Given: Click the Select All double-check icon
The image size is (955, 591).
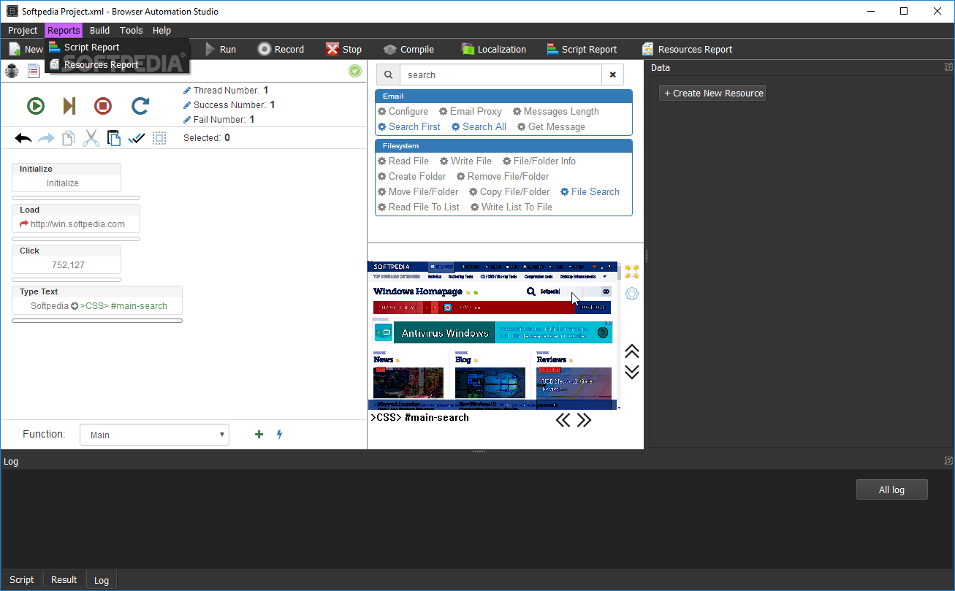Looking at the screenshot, I should tap(136, 138).
